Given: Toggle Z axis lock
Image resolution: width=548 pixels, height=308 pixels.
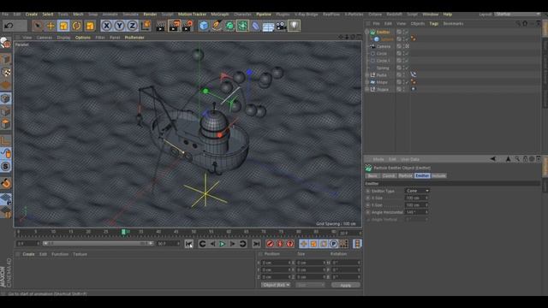Looking at the screenshot, I should click(133, 26).
